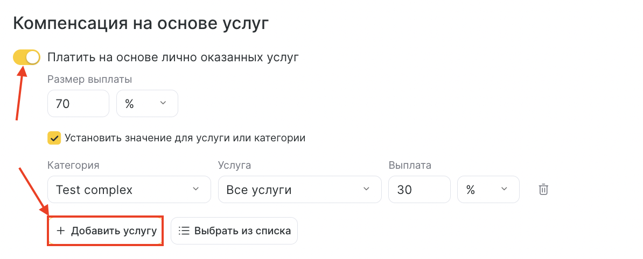
Task: Focus the Размер выплаты field showing 70
Action: [78, 104]
